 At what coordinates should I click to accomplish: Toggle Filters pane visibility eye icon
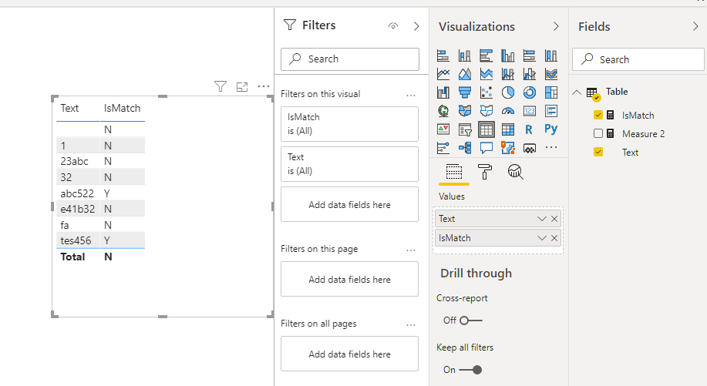click(393, 26)
